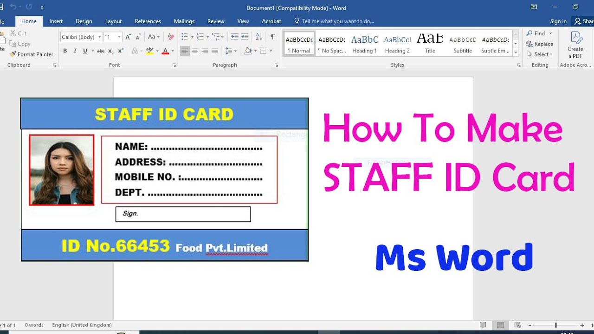Switch to the Layout tab

point(113,21)
